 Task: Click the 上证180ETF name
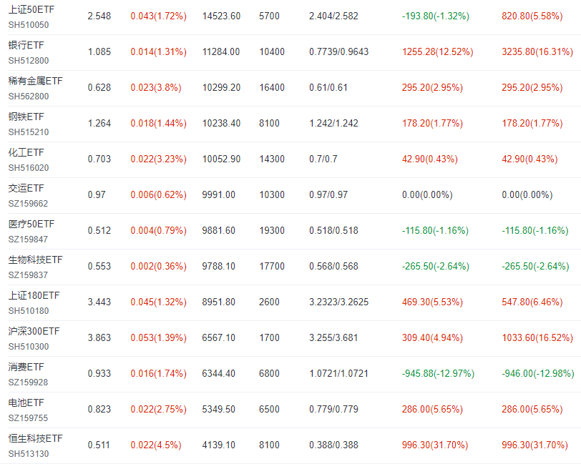point(34,295)
